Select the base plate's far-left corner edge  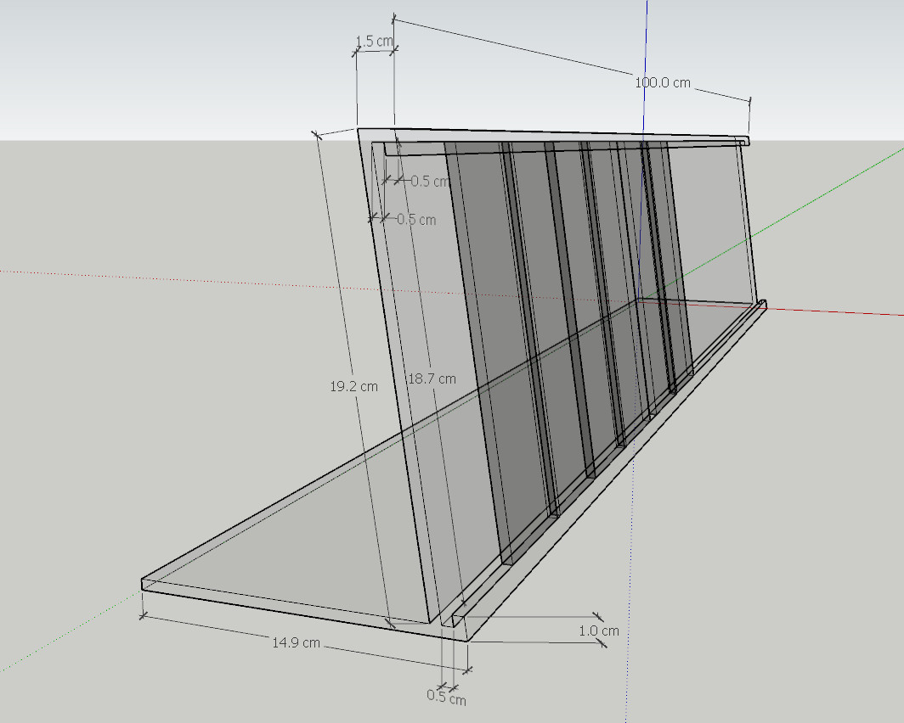point(142,584)
